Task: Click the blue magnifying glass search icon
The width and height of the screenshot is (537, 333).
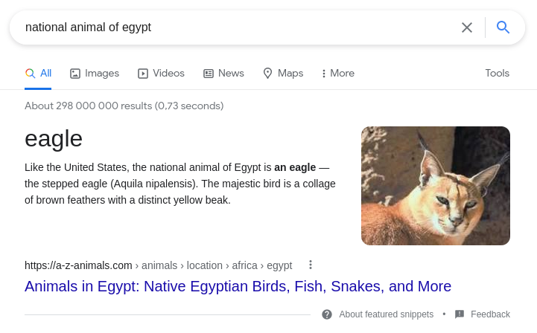Action: 503,27
